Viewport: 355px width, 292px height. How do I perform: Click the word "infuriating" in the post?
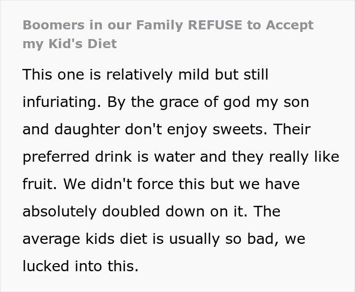(60, 102)
